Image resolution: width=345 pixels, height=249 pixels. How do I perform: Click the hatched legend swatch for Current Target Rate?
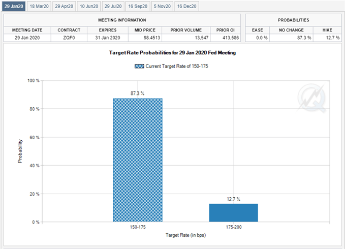pyautogui.click(x=139, y=66)
